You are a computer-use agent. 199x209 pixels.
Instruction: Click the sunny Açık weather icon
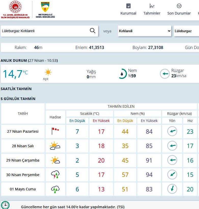[48, 72]
